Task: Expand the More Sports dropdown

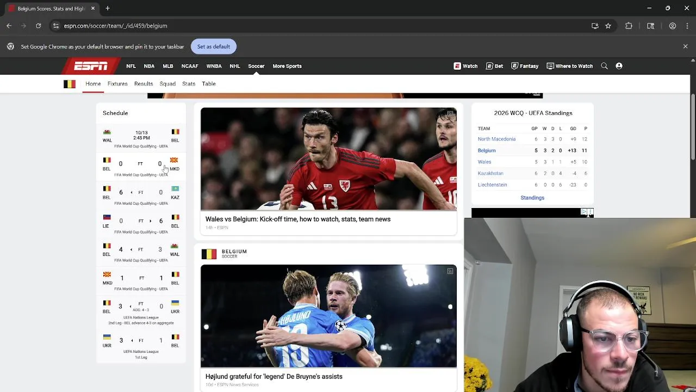Action: [x=287, y=66]
